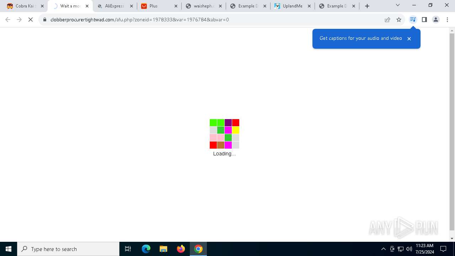Open the Chrome profile menu

point(436,20)
